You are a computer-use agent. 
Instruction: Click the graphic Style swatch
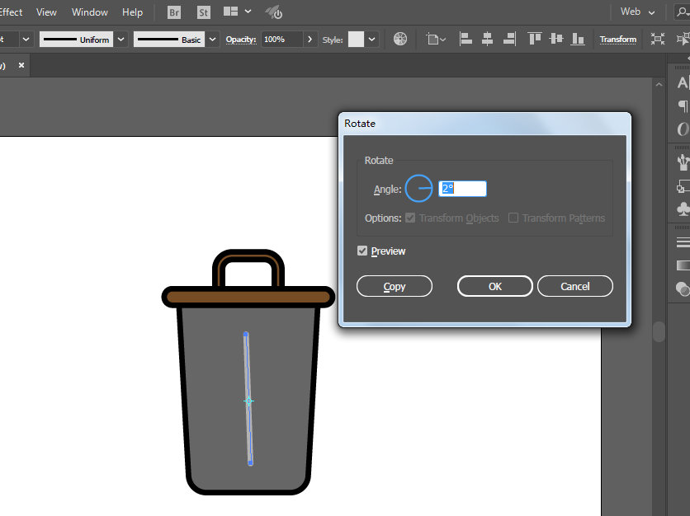pyautogui.click(x=356, y=40)
